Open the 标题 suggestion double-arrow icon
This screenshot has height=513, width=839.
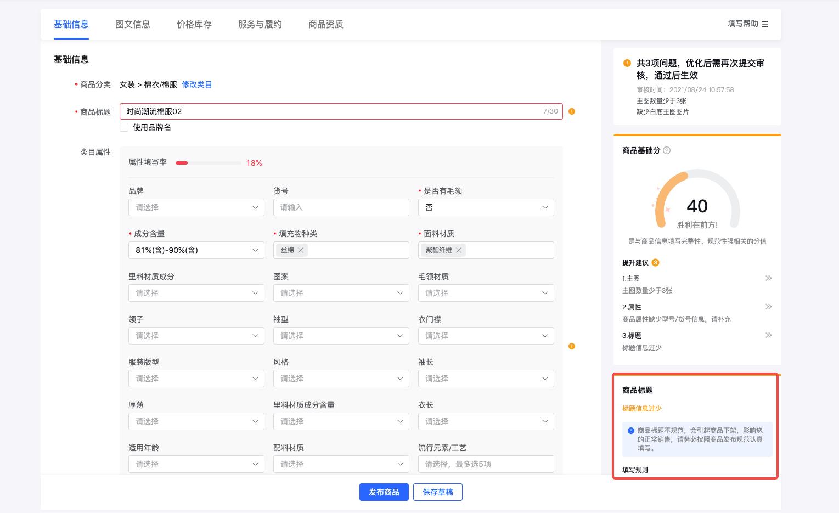(768, 335)
